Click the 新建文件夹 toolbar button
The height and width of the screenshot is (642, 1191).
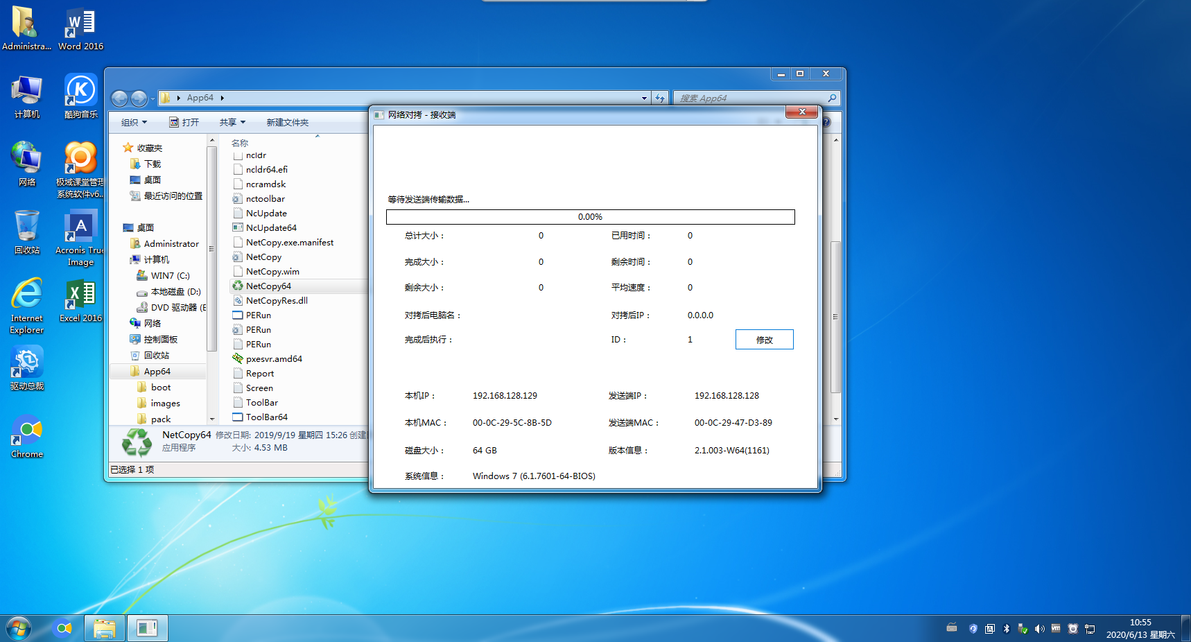(x=287, y=122)
